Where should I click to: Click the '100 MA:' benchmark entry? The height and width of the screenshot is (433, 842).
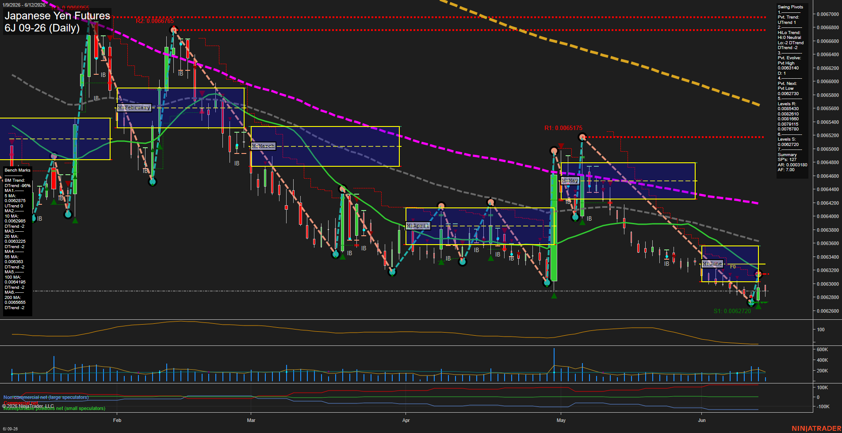tap(13, 277)
